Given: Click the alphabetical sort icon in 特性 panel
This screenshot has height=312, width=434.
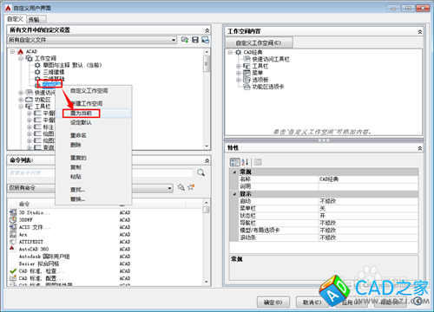Looking at the screenshot, I should [245, 162].
